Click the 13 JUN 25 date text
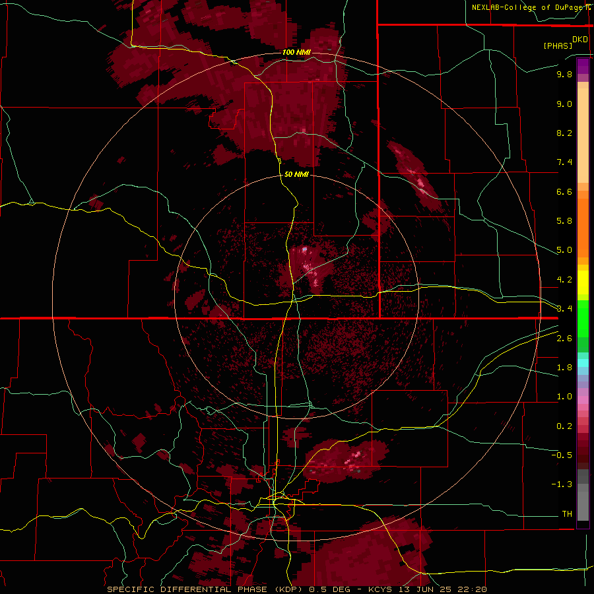This screenshot has height=594, width=594. (424, 589)
